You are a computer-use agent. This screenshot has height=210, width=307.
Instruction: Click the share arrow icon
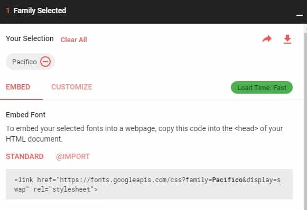267,39
